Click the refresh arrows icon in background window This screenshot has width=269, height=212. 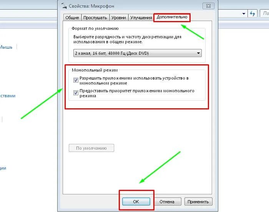(252, 13)
